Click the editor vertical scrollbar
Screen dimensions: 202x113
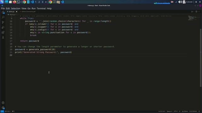(201, 58)
